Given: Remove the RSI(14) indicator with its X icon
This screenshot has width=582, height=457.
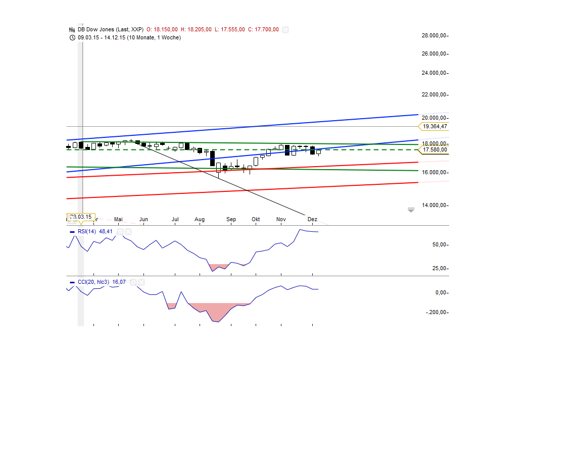Looking at the screenshot, I should 128,231.
